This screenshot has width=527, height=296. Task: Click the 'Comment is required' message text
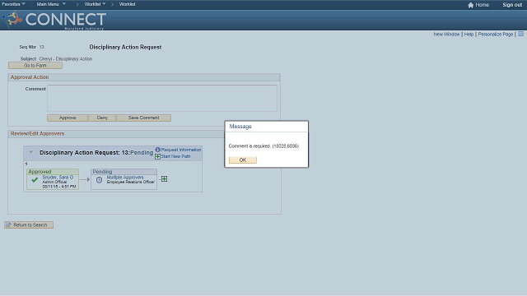click(263, 146)
